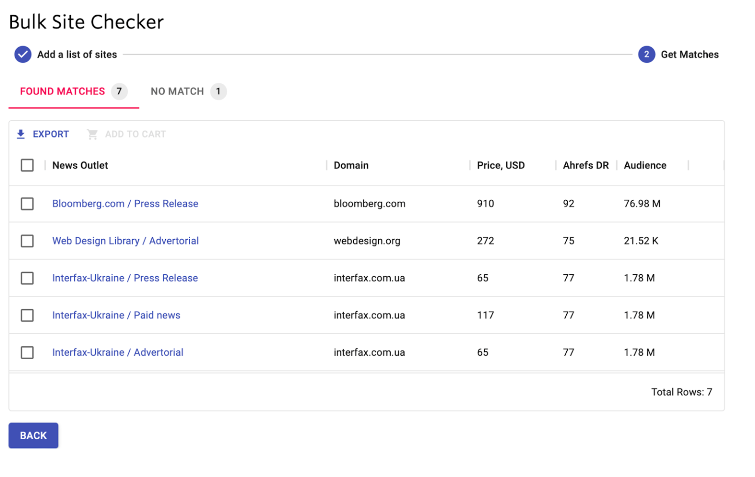This screenshot has height=477, width=755.
Task: Open Web Design Library / Advertorial link
Action: pyautogui.click(x=125, y=241)
